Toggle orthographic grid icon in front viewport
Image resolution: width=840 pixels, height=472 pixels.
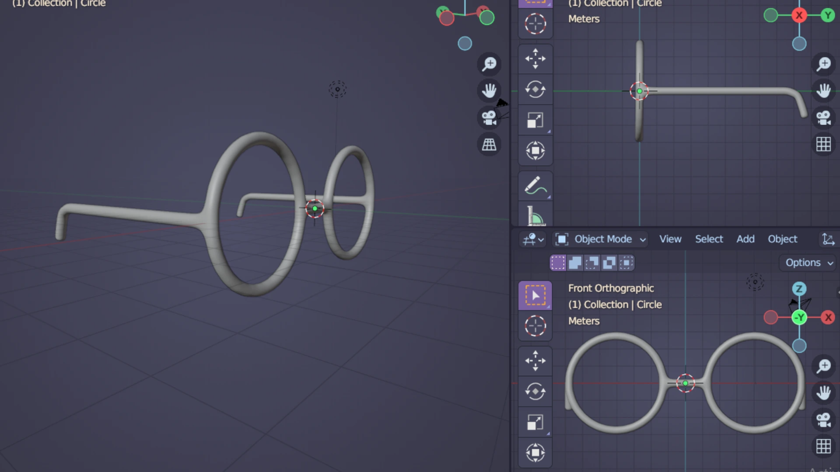pos(823,446)
